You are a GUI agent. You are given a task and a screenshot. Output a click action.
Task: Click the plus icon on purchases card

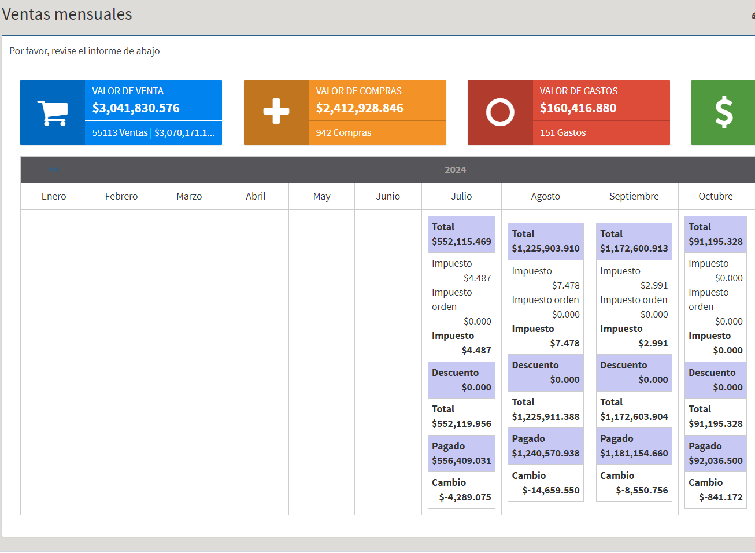pos(276,112)
